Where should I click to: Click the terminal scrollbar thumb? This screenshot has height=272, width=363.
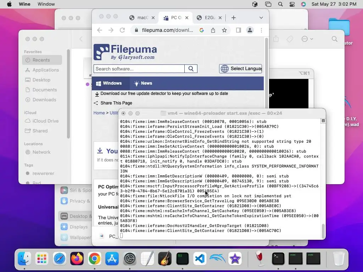click(x=323, y=231)
